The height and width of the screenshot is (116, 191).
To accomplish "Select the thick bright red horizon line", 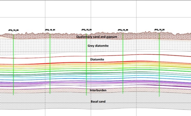I will pos(39,64).
